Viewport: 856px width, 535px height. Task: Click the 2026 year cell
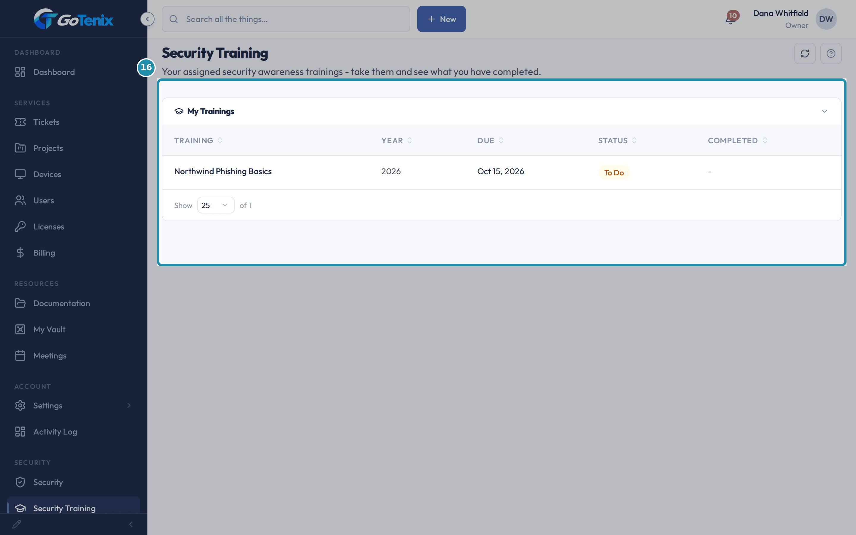click(391, 171)
